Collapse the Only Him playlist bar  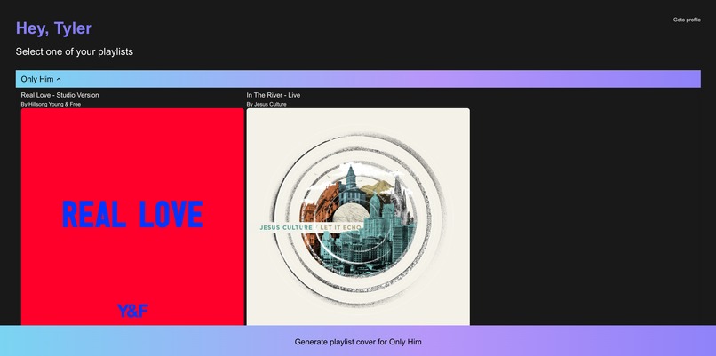point(358,79)
